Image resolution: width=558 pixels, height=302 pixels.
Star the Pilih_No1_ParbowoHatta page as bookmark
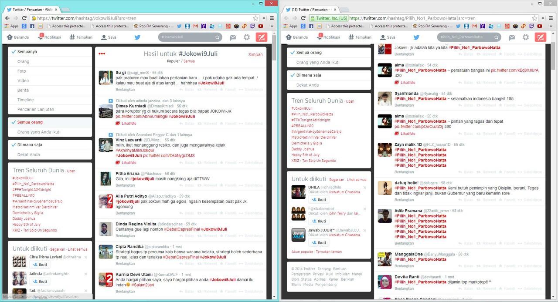click(x=534, y=18)
